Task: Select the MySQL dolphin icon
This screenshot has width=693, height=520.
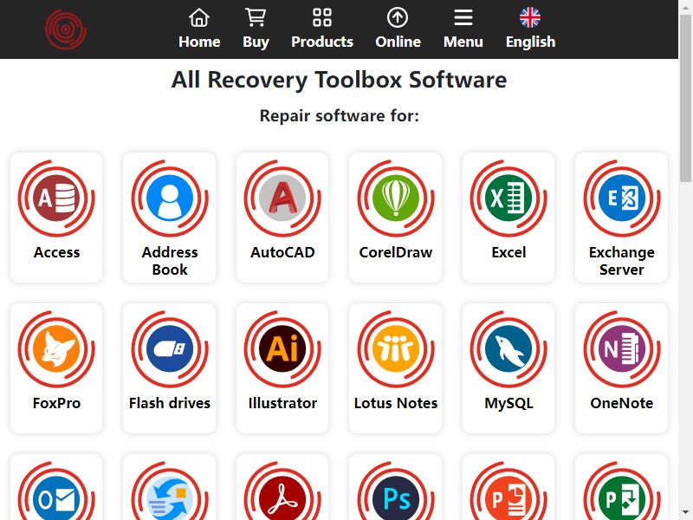Action: click(508, 349)
